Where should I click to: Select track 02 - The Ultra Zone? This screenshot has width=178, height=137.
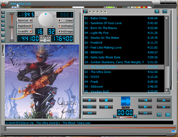[124, 72]
